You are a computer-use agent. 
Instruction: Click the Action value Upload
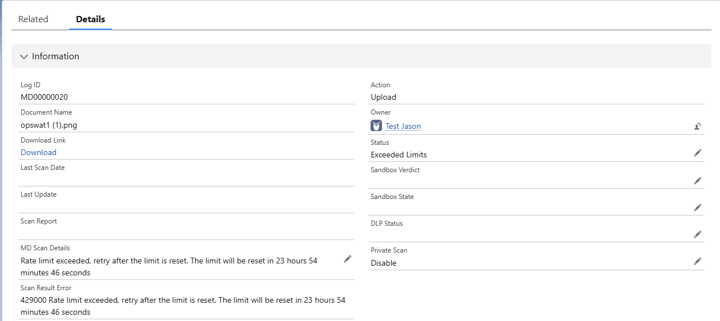(x=383, y=97)
